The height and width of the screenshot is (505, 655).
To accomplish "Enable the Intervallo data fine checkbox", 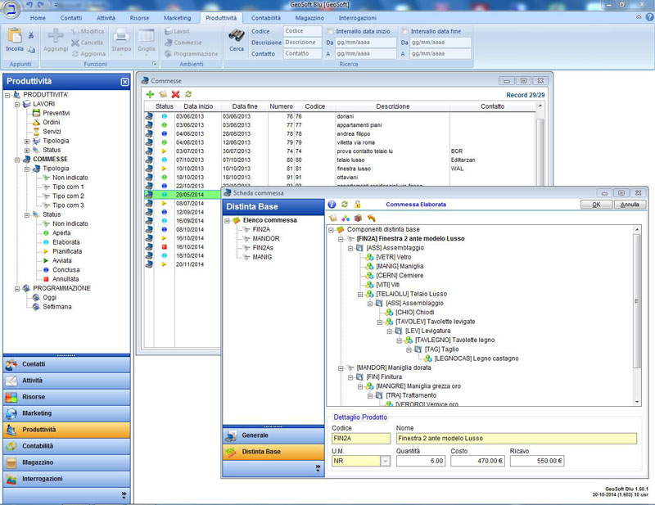I will click(404, 31).
